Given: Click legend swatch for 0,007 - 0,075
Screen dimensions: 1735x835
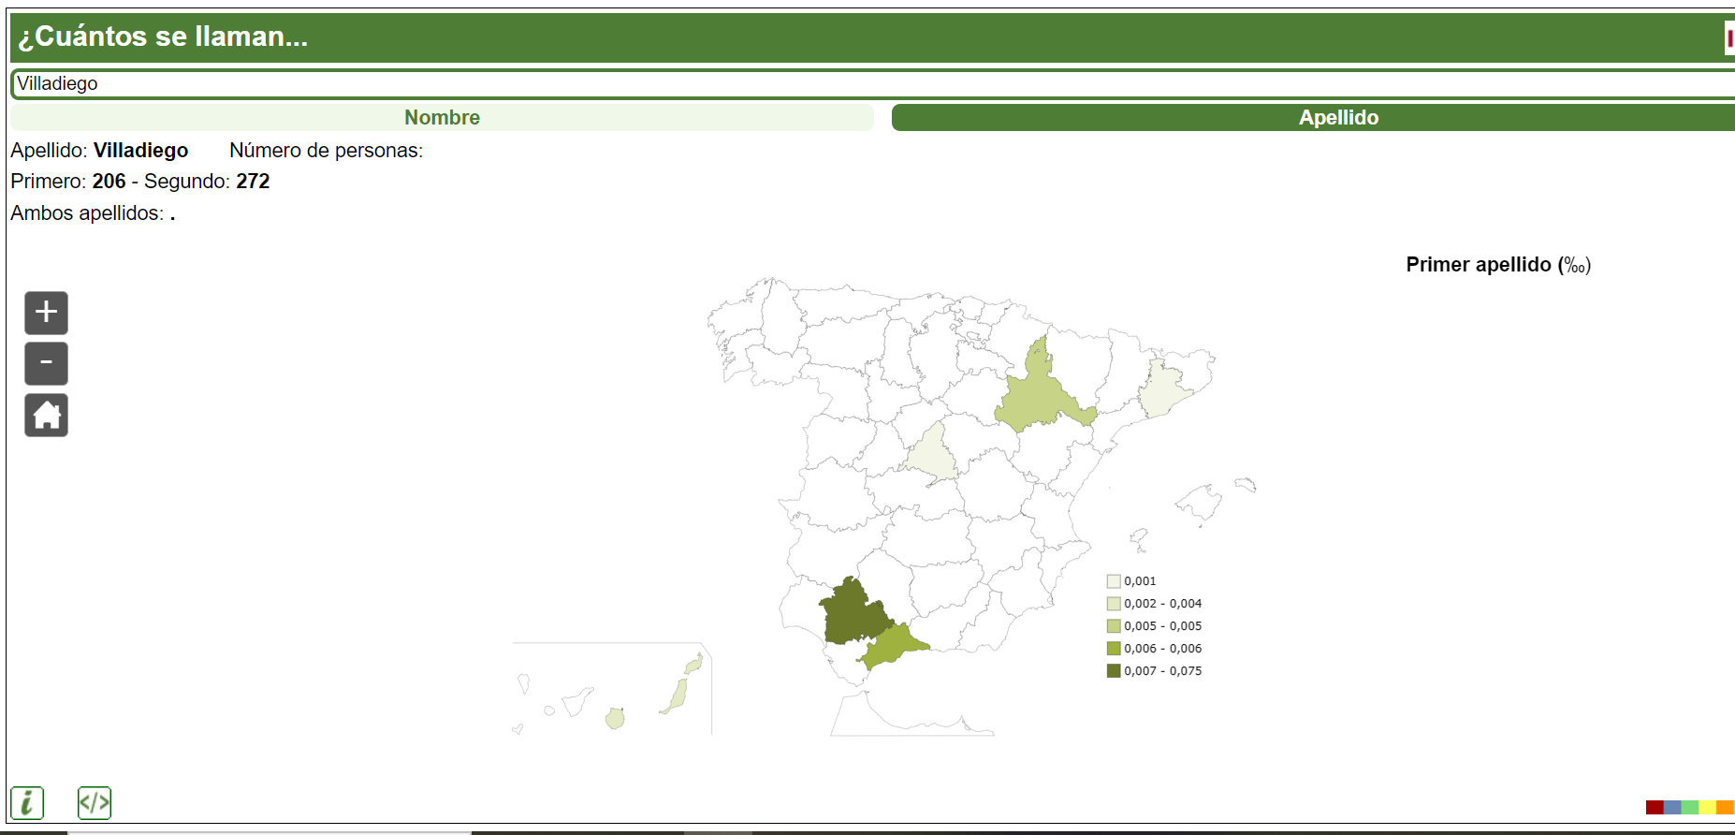Looking at the screenshot, I should [1114, 671].
